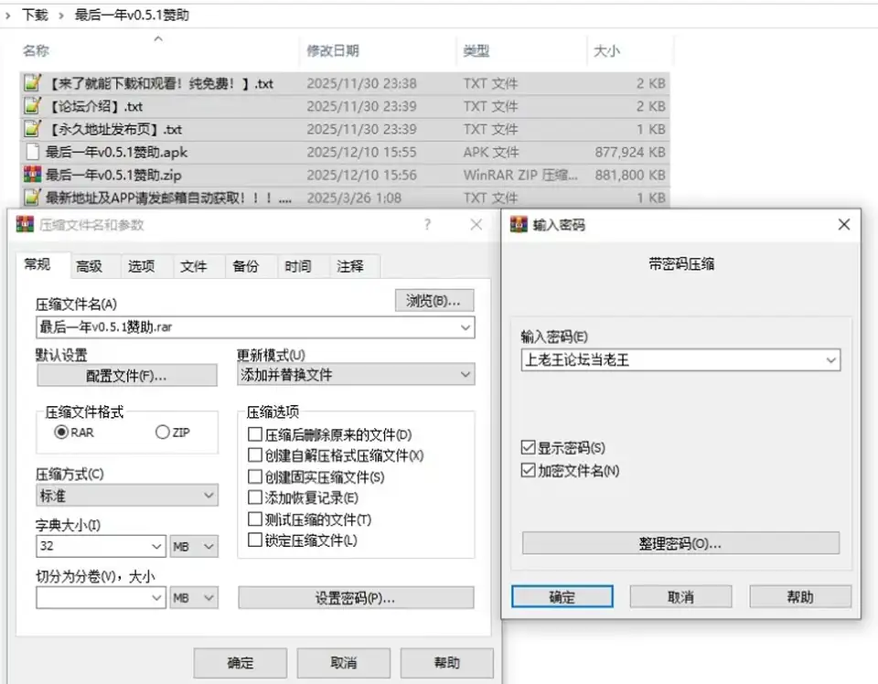Screen dimensions: 878x684
Task: Uncheck 加密文件名 checkbox
Action: tap(528, 470)
